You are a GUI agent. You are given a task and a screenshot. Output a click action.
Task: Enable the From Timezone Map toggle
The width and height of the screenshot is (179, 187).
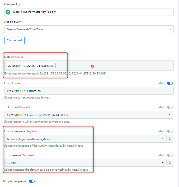tap(170, 131)
